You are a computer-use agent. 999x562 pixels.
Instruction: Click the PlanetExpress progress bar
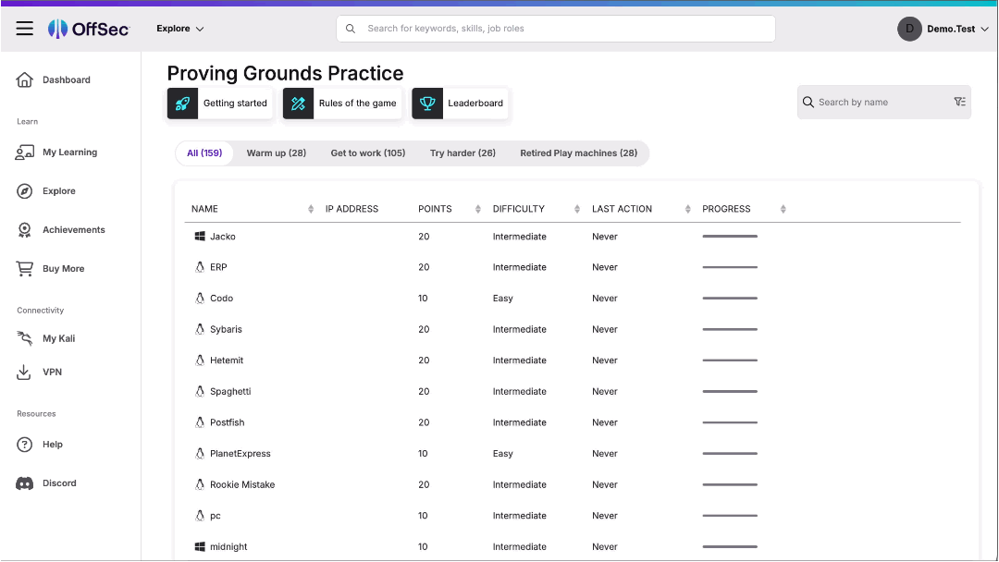click(730, 453)
